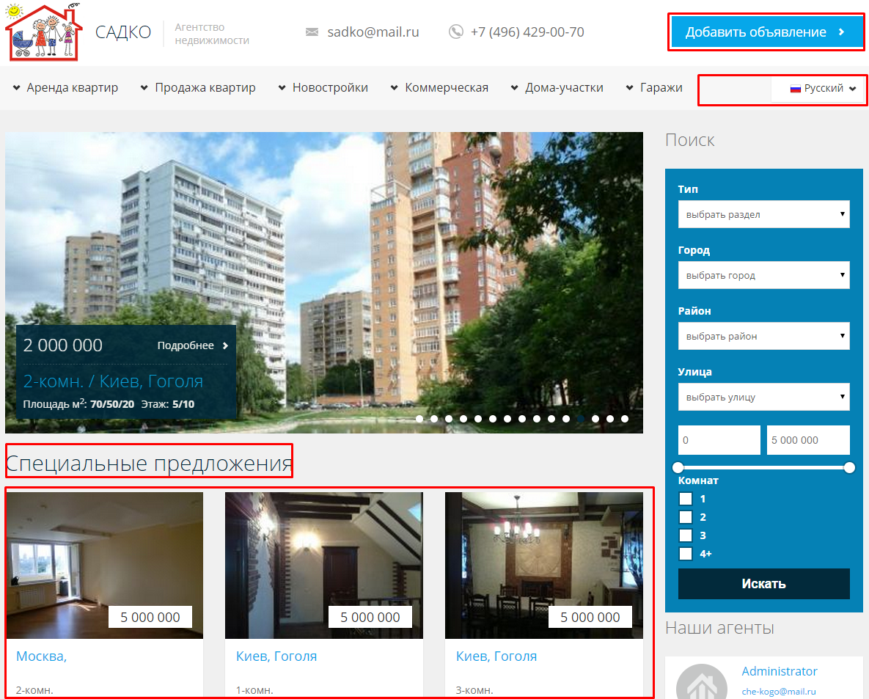Click the phone number +7 (496) 429-00-70
This screenshot has height=699, width=869.
527,32
